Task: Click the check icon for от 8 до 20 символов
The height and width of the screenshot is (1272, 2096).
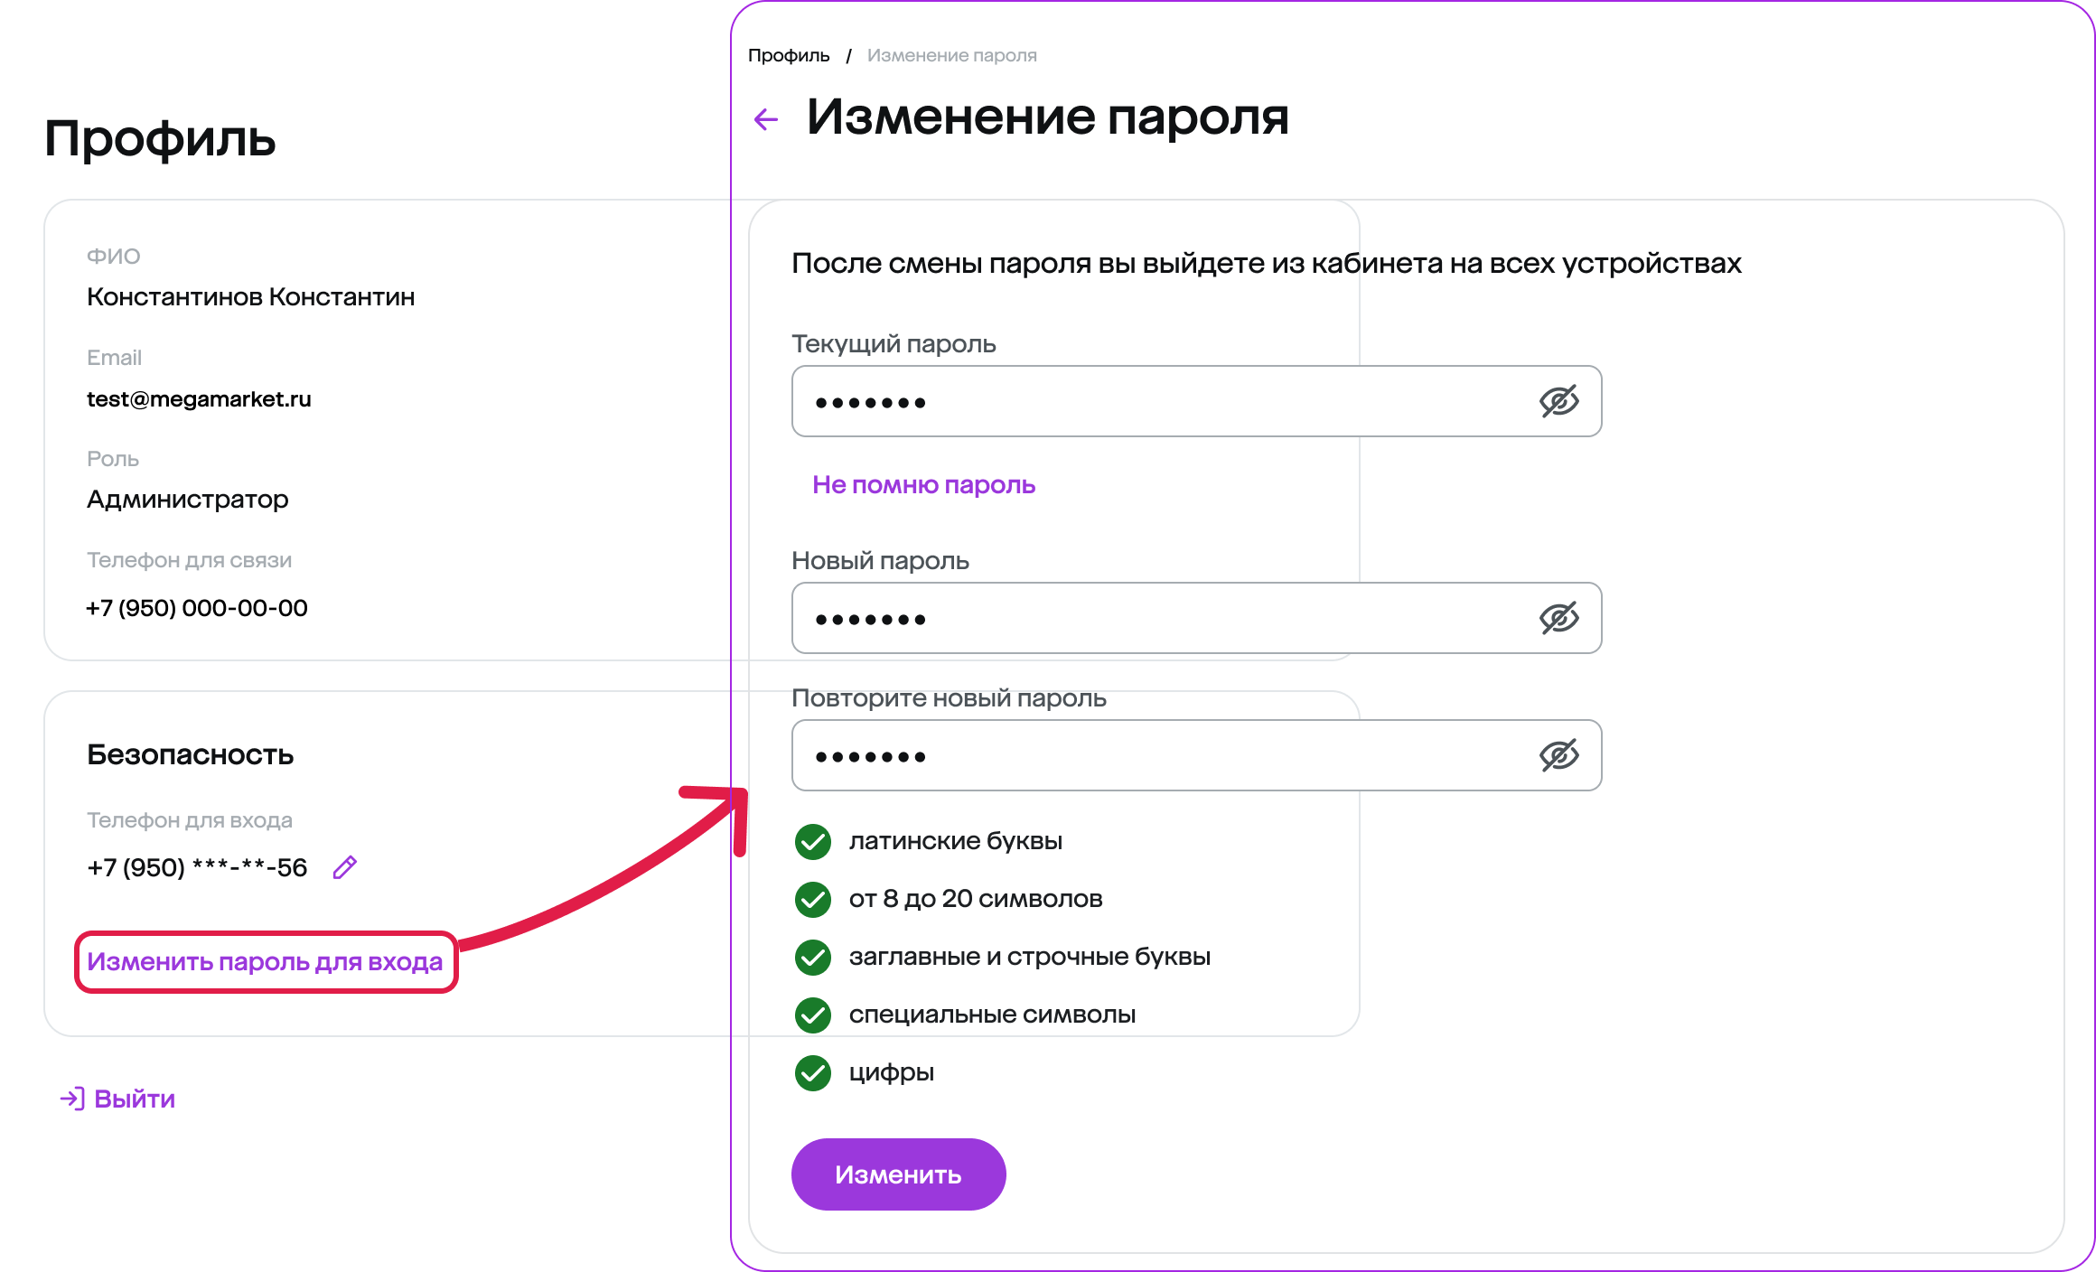Action: pyautogui.click(x=813, y=899)
